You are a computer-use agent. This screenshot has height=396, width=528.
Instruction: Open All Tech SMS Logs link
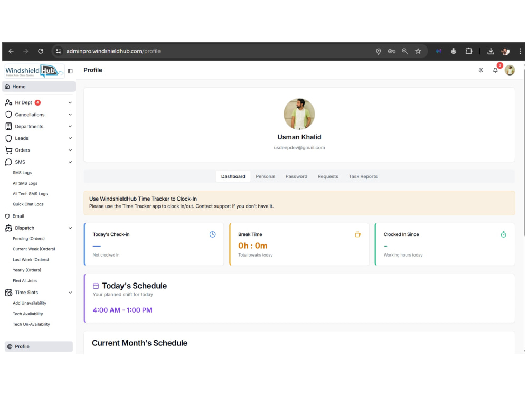pyautogui.click(x=30, y=194)
